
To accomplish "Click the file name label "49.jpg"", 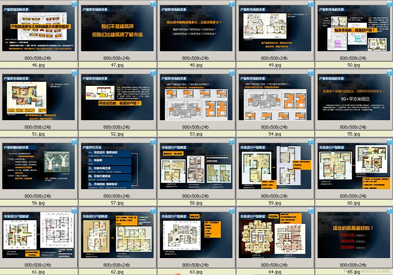I will [x=275, y=65].
